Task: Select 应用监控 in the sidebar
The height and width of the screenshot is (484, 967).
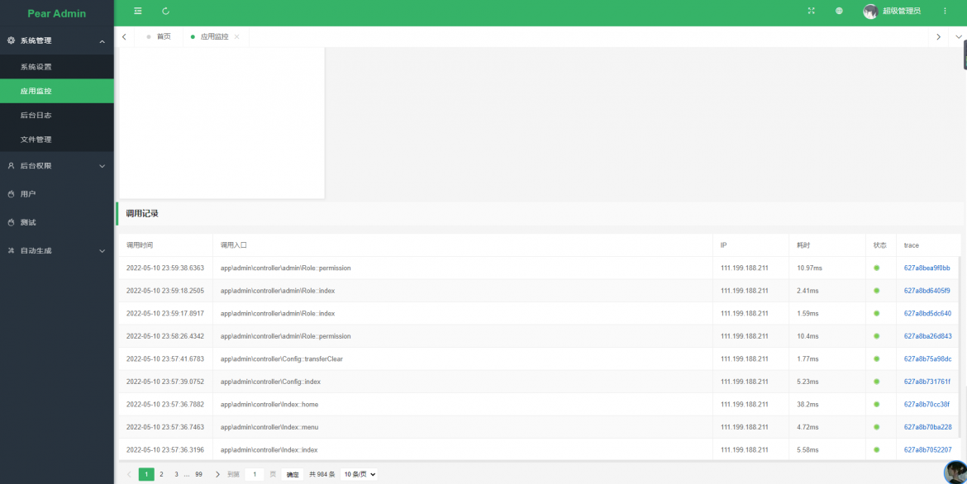Action: [x=57, y=91]
